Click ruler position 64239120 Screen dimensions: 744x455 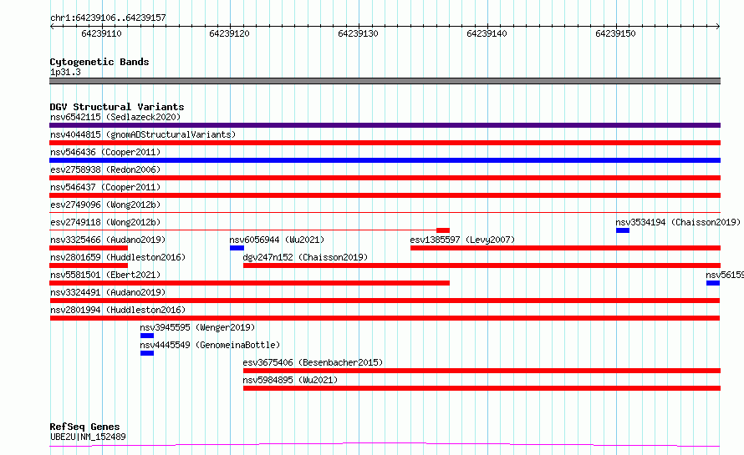click(229, 33)
